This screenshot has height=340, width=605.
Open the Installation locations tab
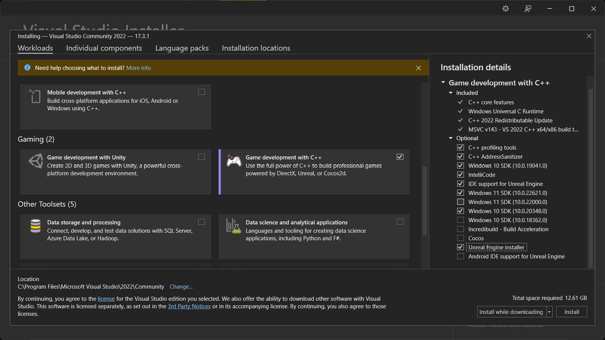point(256,48)
